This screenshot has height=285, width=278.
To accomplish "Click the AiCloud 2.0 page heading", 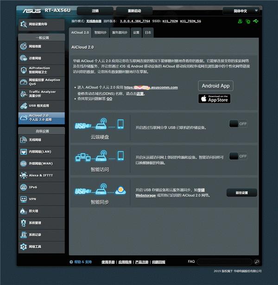I will click(x=82, y=47).
